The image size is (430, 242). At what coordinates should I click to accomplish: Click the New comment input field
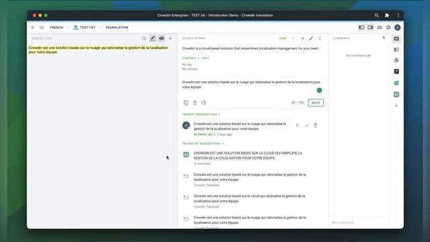coord(358,223)
